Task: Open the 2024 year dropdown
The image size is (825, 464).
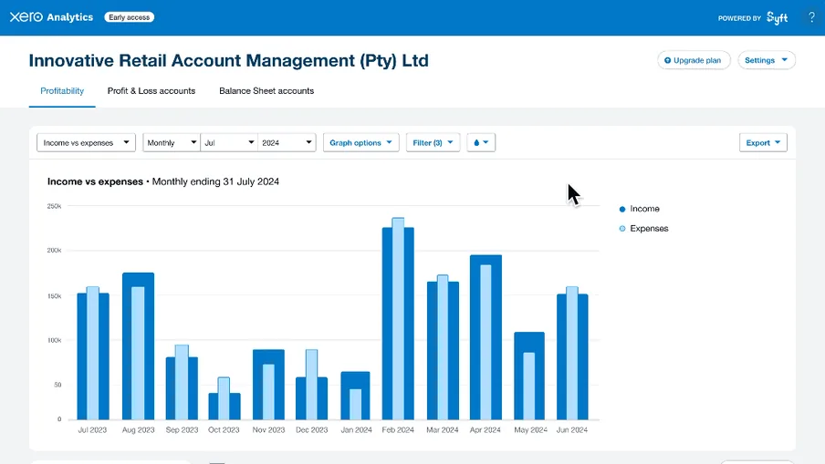Action: [x=287, y=142]
